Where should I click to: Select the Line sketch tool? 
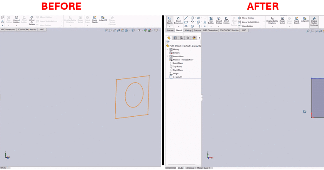coord(186,18)
